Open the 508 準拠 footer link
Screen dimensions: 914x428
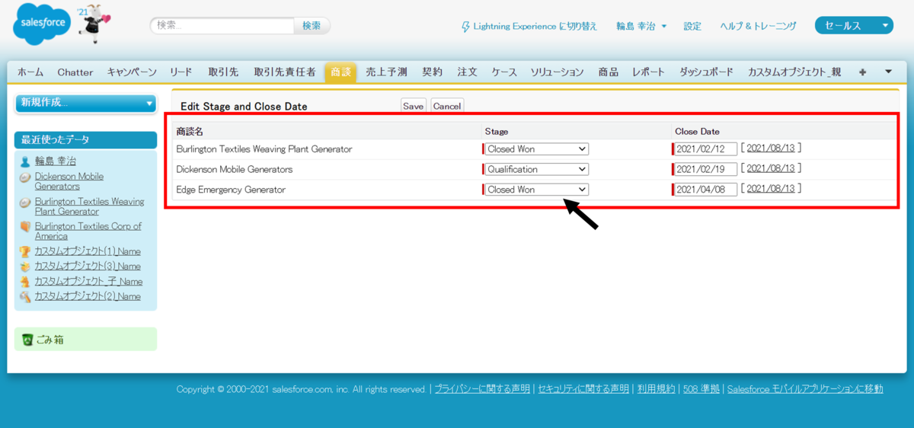701,389
